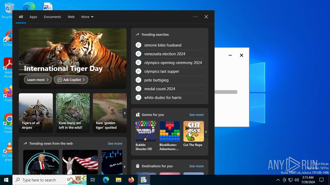Open the VLC media player shortcut

coord(8,151)
